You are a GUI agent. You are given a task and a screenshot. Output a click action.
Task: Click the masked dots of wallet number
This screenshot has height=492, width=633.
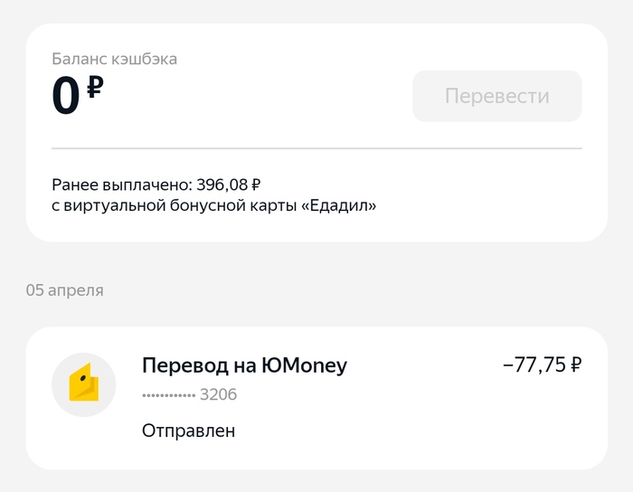[x=168, y=396]
